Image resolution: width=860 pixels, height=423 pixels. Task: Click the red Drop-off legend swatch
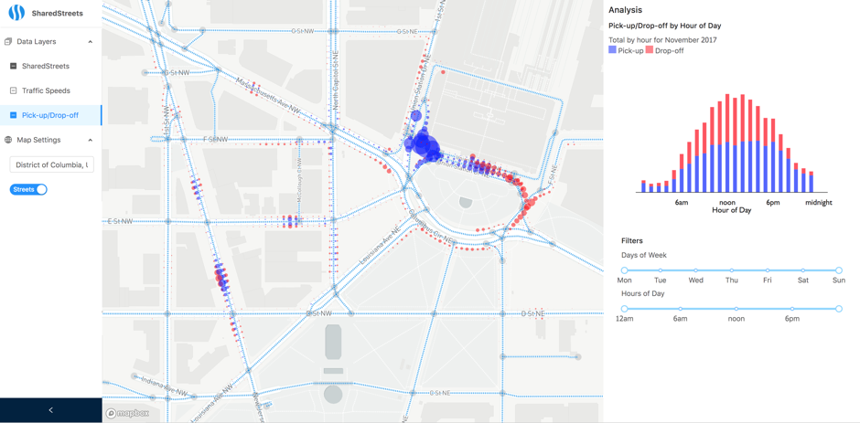coord(650,50)
